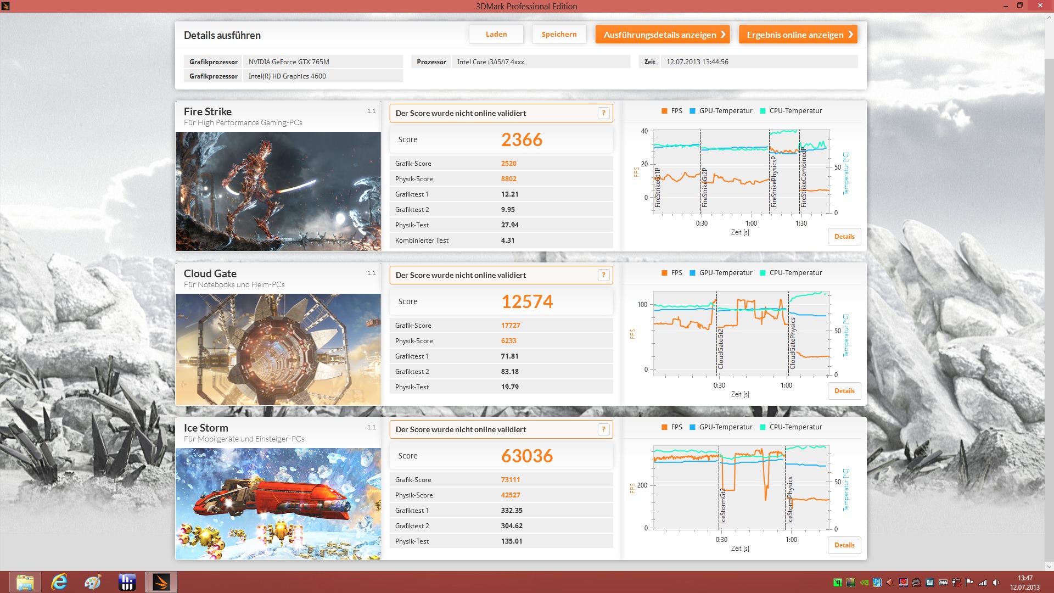The height and width of the screenshot is (593, 1054).
Task: Open 3DMark from the taskbar
Action: [161, 582]
